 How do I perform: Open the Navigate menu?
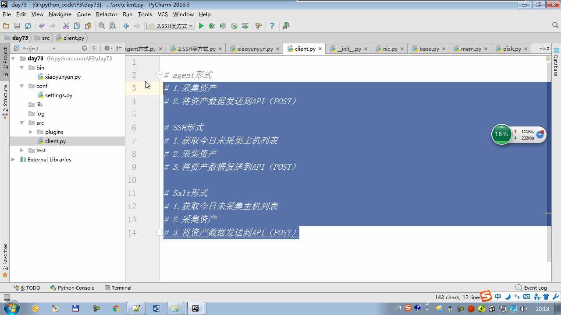coord(60,14)
